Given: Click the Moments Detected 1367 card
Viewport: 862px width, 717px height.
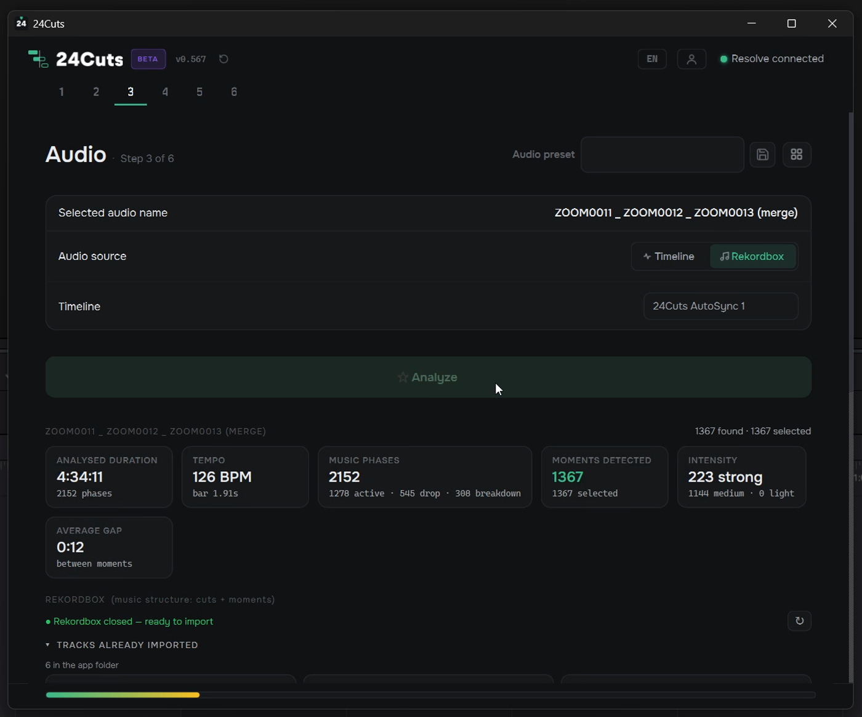Looking at the screenshot, I should point(605,477).
